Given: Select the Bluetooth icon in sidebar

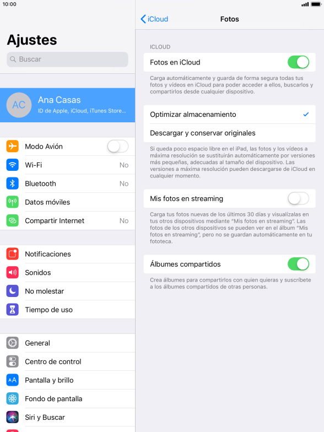Looking at the screenshot, I should pos(12,183).
